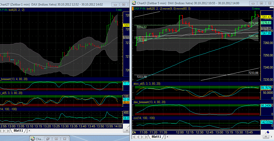This screenshot has width=274, height=141.
Task: Close the Chart3 window
Action: [270, 3]
